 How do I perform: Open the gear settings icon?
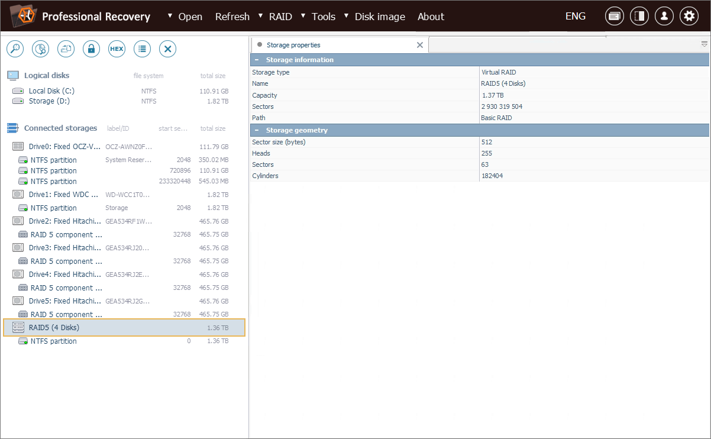(x=689, y=17)
